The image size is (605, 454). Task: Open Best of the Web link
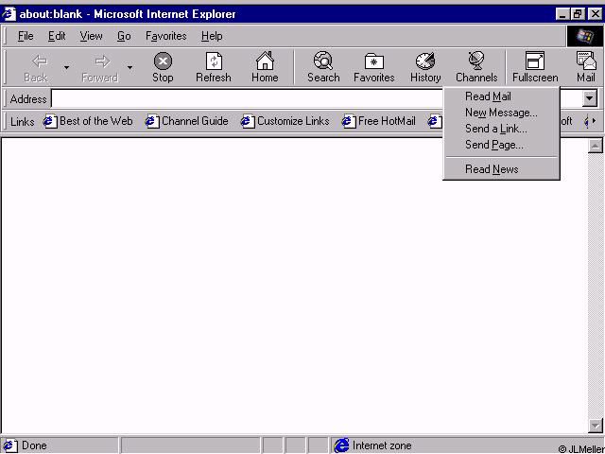(88, 121)
